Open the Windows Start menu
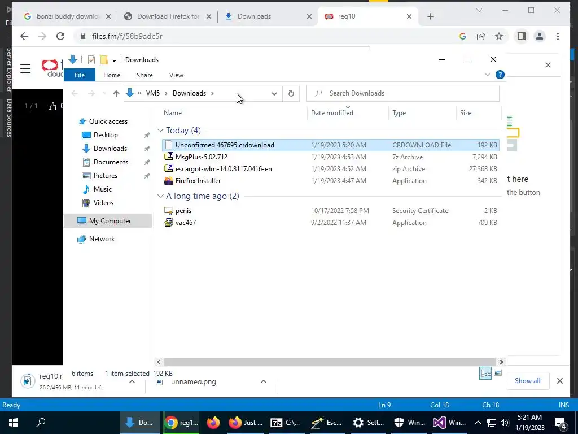Image resolution: width=578 pixels, height=434 pixels. point(14,423)
